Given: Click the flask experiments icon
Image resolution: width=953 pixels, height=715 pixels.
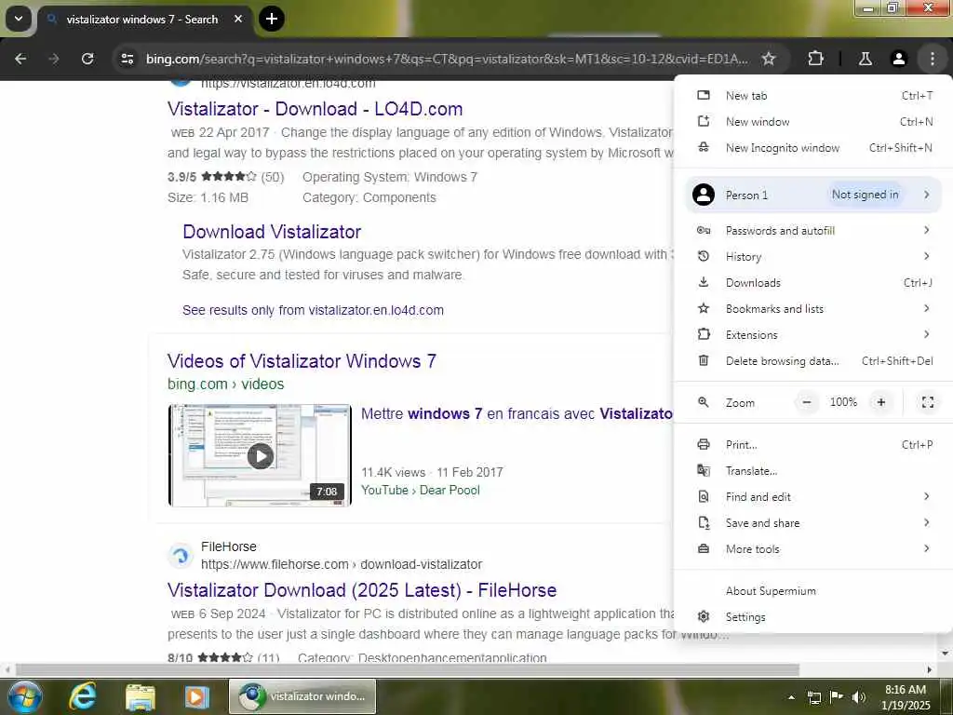Looking at the screenshot, I should [x=865, y=59].
